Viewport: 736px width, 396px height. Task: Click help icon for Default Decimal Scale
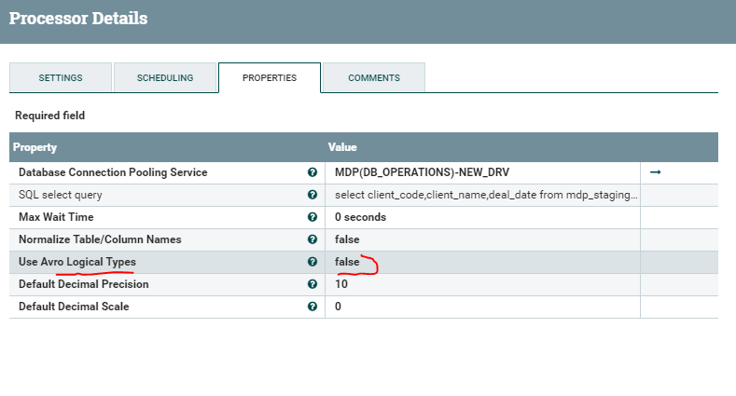click(x=312, y=307)
